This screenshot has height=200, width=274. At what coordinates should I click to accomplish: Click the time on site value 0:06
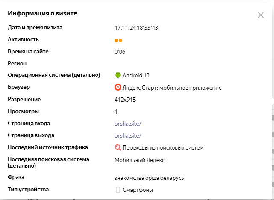120,52
